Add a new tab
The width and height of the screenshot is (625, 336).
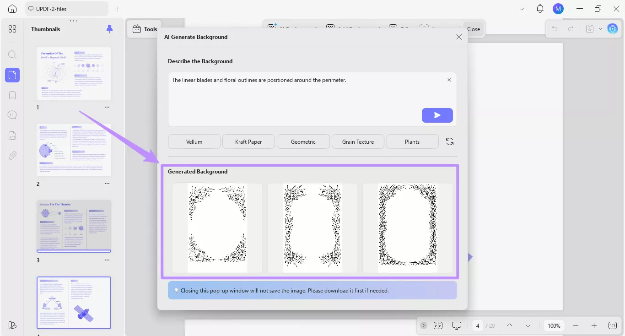(118, 9)
